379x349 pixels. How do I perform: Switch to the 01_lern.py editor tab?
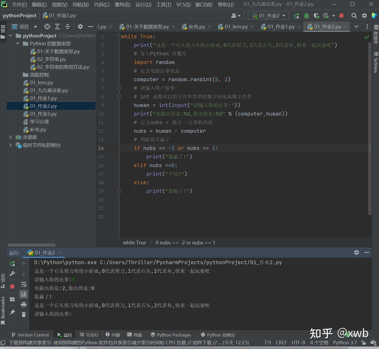tap(236, 27)
